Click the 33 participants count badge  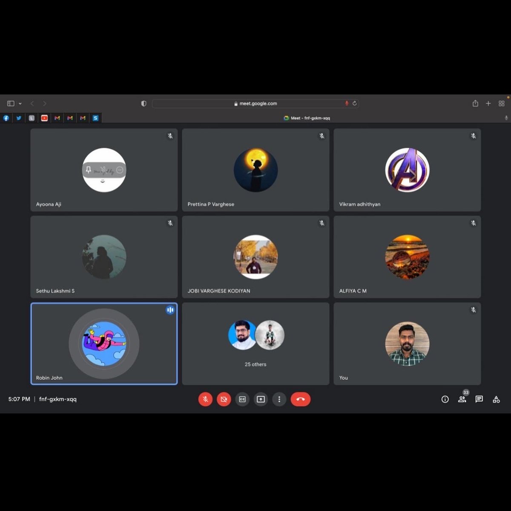pyautogui.click(x=466, y=393)
